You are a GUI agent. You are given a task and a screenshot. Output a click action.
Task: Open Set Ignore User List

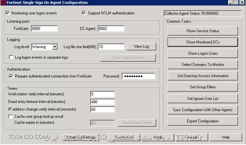click(203, 98)
